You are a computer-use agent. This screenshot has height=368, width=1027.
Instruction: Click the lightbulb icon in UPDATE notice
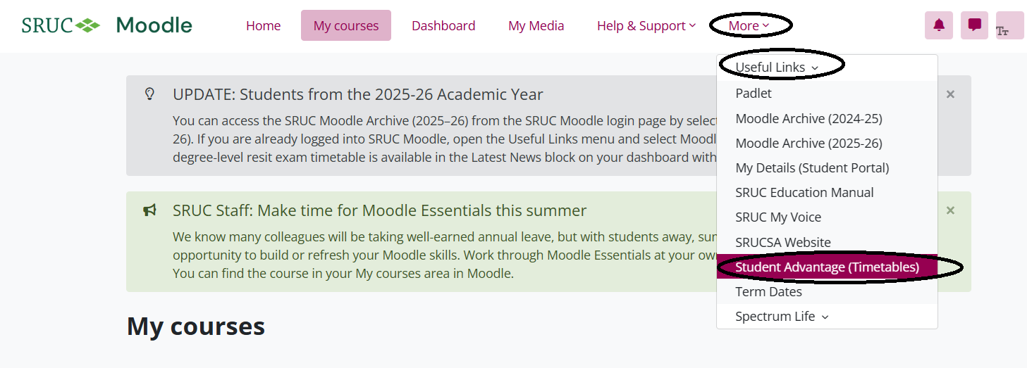click(149, 94)
